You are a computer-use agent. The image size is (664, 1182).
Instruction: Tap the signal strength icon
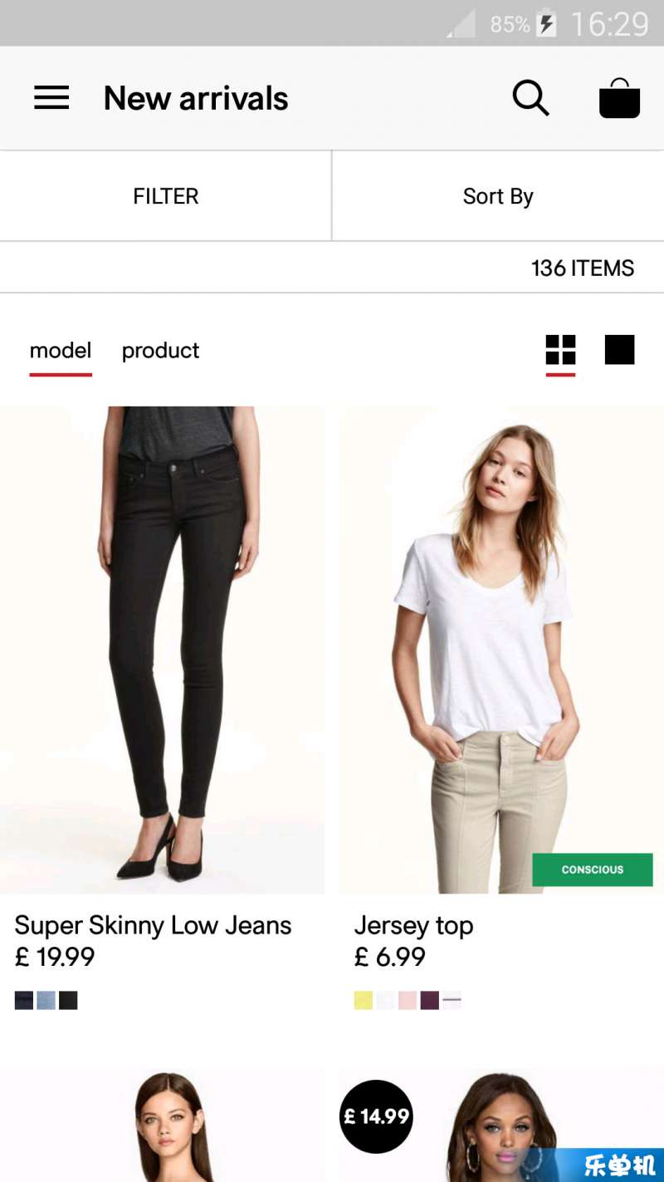(x=461, y=23)
